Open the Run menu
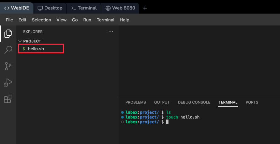 (x=87, y=20)
